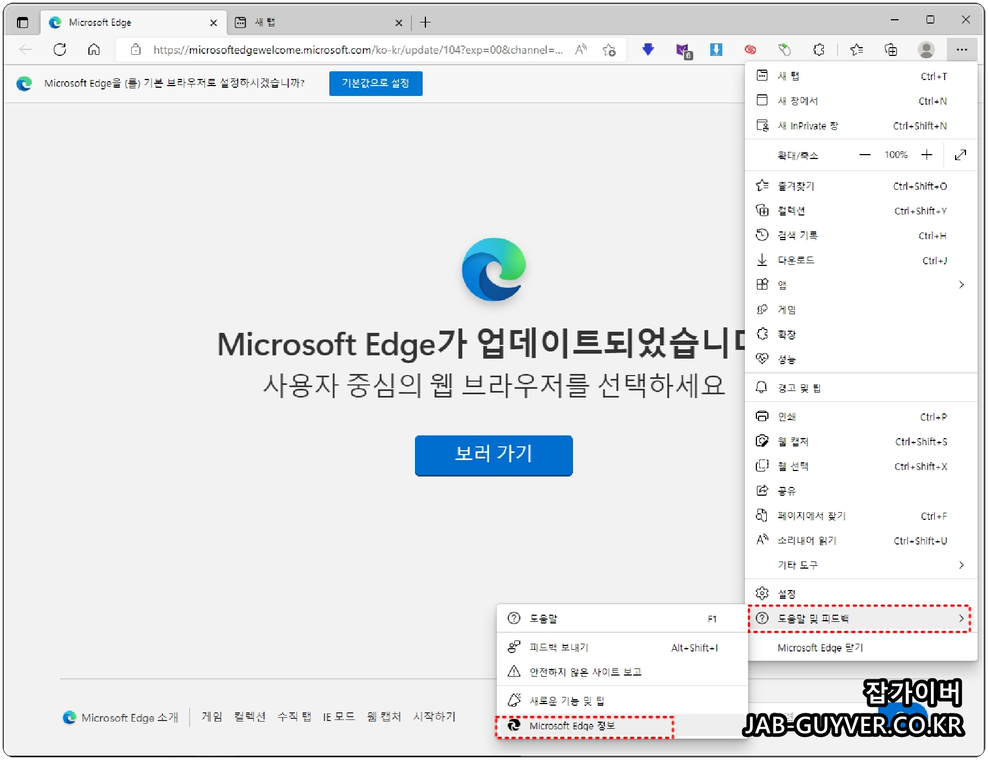Screen dimensions: 988x760
Task: Open 즐겨찾기 from the menu
Action: (861, 186)
